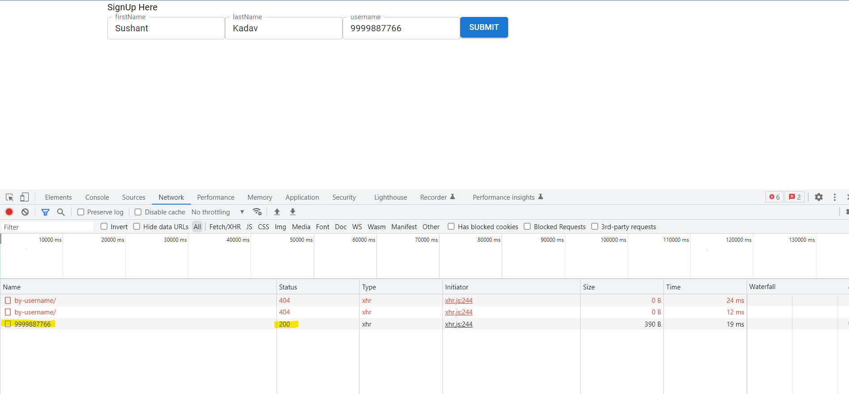The image size is (849, 394).
Task: Open DevTools settings gear
Action: [x=819, y=197]
